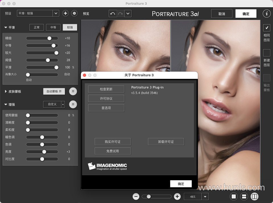Zoom out with the minus icon

(x=136, y=196)
